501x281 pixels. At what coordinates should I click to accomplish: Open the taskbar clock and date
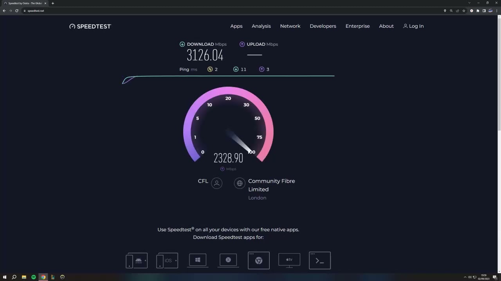pyautogui.click(x=484, y=277)
